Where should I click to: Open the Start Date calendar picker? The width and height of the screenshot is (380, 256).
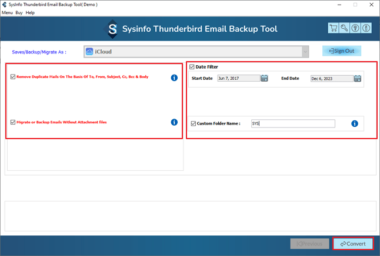264,78
